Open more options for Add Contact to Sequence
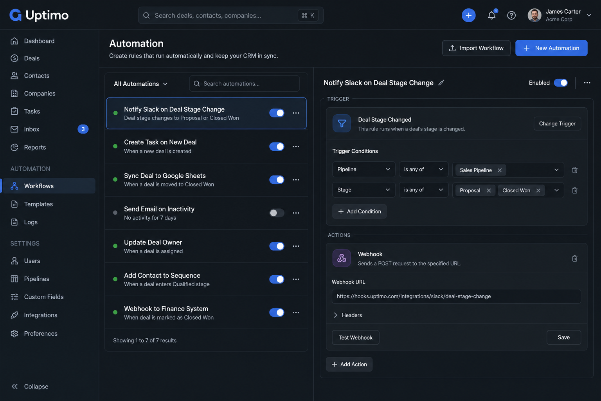Image resolution: width=601 pixels, height=401 pixels. pyautogui.click(x=296, y=279)
